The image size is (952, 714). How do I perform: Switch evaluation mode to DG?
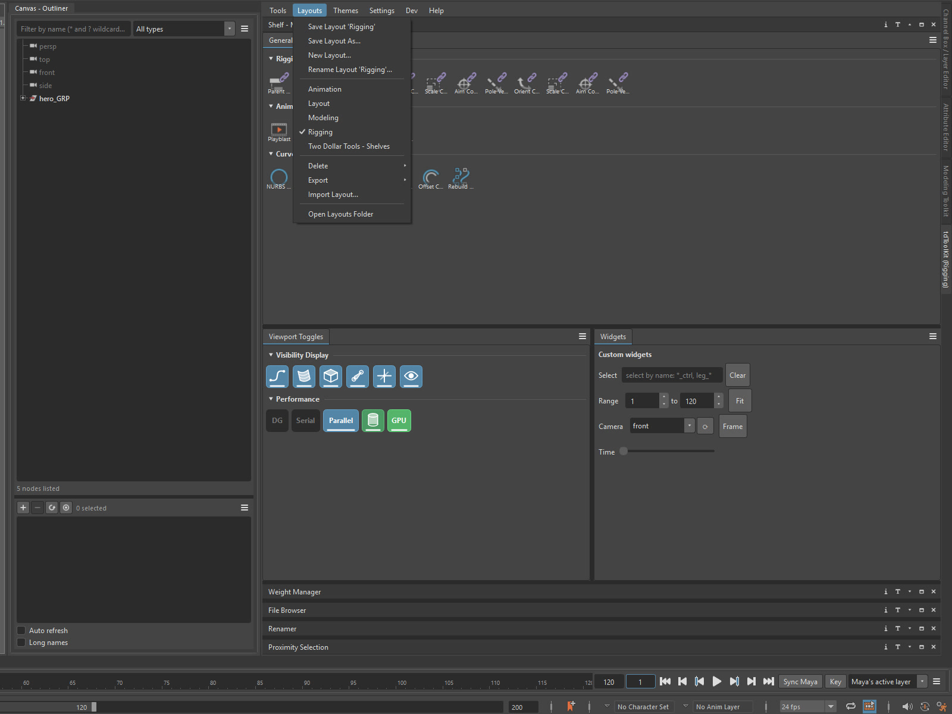(x=277, y=421)
